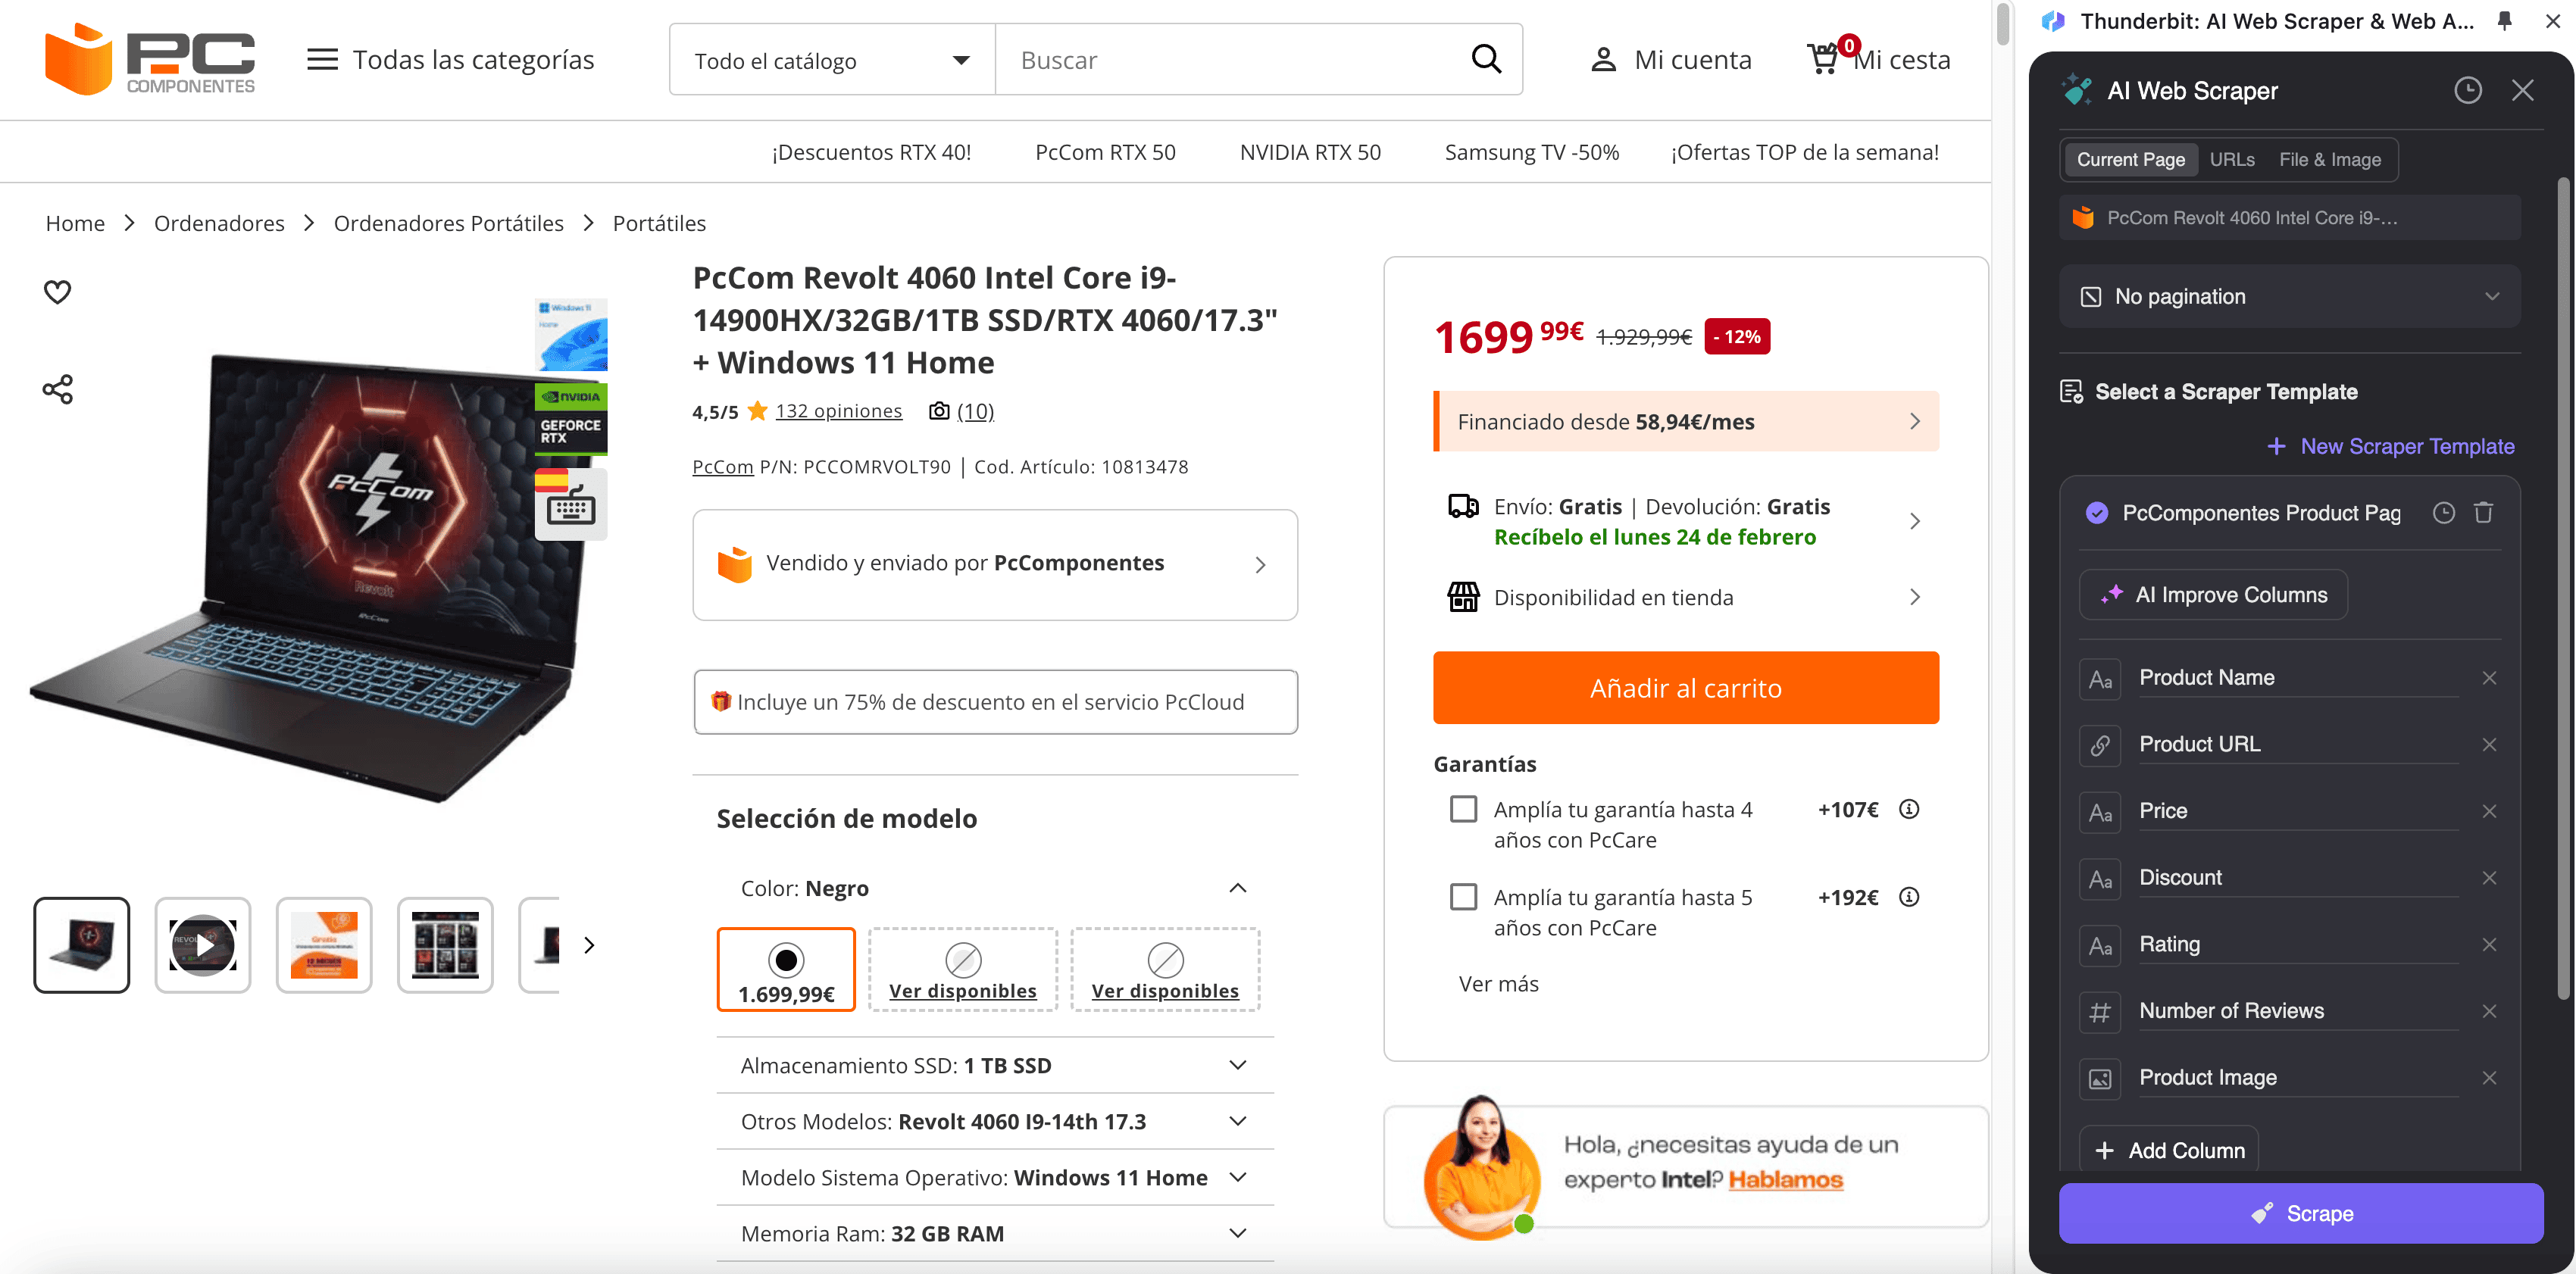Open the File & Image tab
Screen dimensions: 2576x1274
point(2329,160)
